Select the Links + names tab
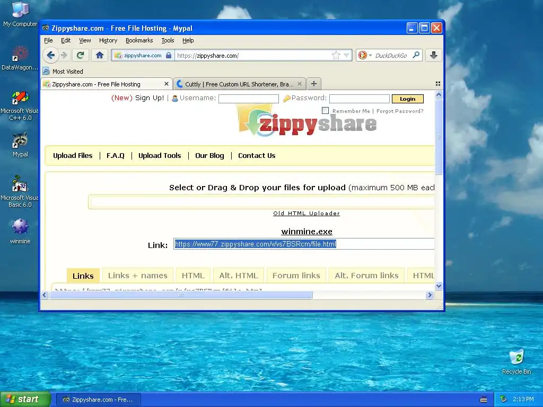The image size is (543, 407). 137,276
